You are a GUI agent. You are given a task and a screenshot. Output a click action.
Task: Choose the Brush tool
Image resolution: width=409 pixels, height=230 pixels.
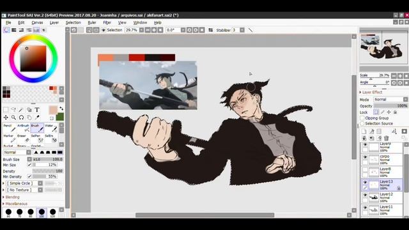tap(37, 128)
